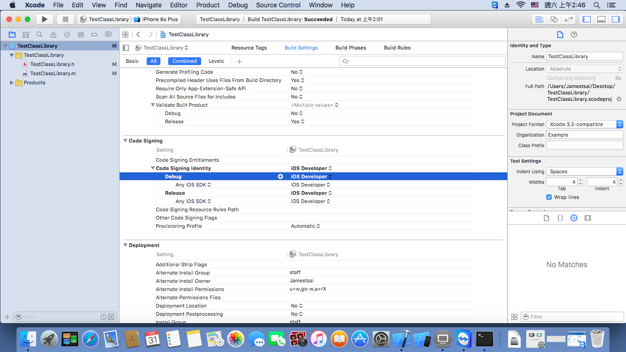Adjust the Indent width stepper
This screenshot has height=352, width=626.
tap(621, 182)
